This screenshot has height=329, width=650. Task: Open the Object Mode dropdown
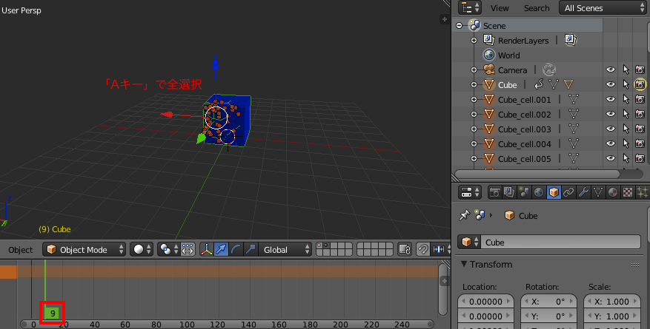click(84, 249)
